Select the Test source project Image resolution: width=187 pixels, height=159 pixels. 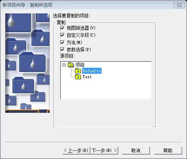tap(87, 77)
